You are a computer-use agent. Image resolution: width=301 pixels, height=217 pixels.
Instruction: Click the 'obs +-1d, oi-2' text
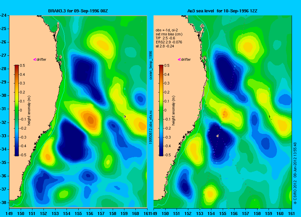tap(167, 30)
